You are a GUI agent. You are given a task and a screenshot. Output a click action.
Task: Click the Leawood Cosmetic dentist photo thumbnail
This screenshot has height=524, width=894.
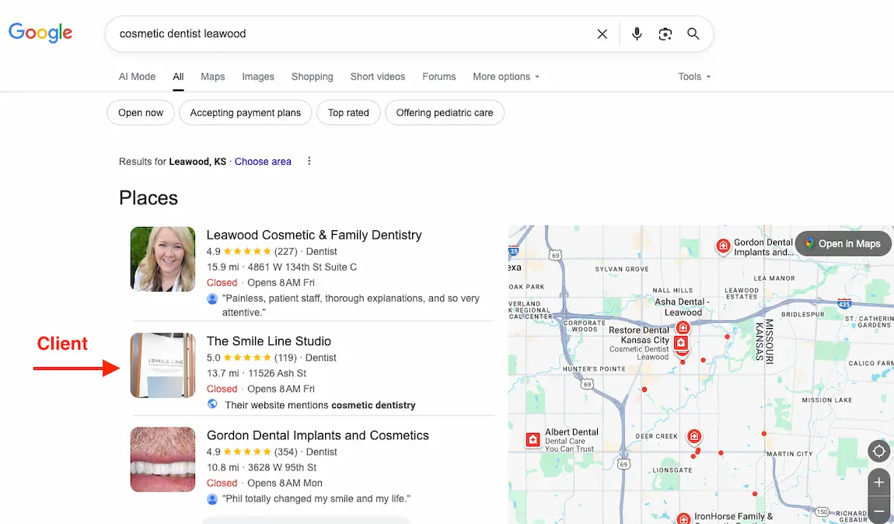pos(163,259)
